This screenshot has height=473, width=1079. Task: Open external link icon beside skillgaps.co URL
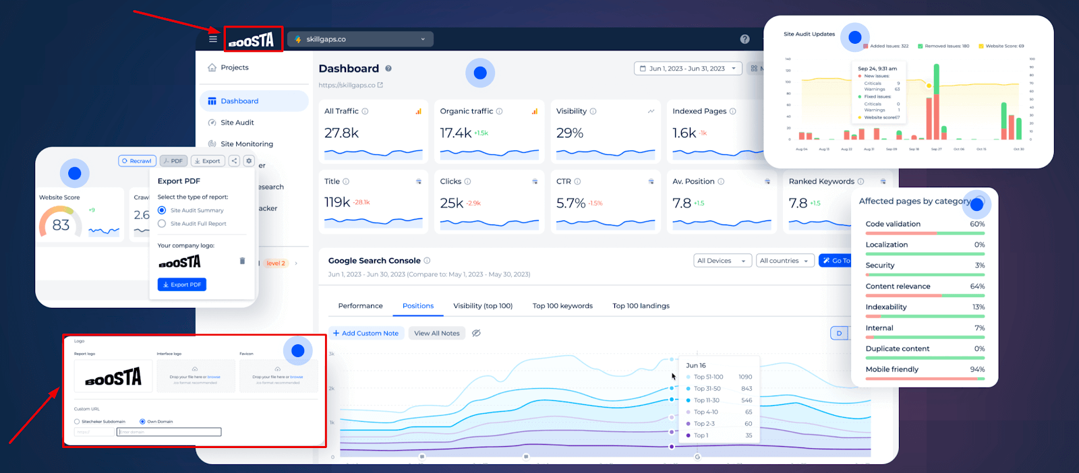pos(380,85)
